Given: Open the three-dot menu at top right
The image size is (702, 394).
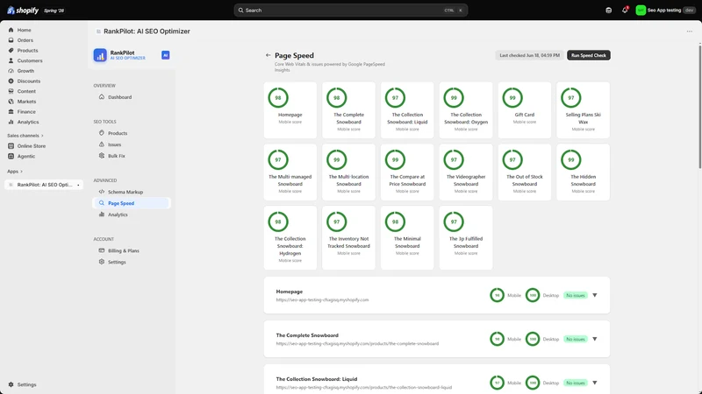Looking at the screenshot, I should [689, 32].
